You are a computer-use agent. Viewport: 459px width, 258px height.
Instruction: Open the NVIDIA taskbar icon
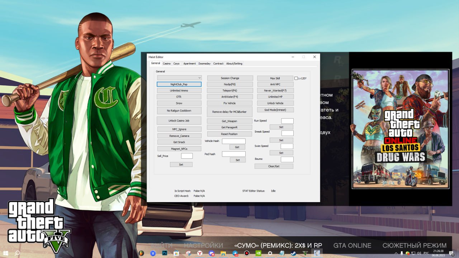[x=258, y=253]
